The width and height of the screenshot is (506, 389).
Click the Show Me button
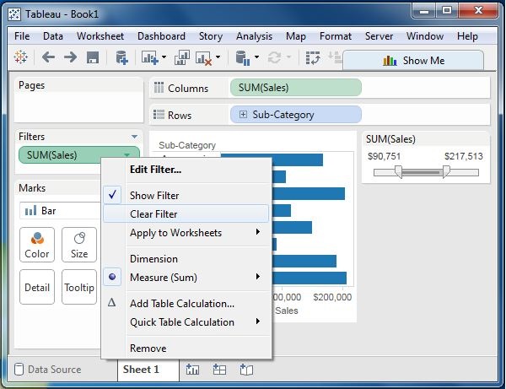tap(413, 60)
